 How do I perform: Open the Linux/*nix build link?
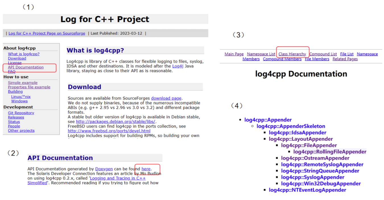click(x=21, y=97)
